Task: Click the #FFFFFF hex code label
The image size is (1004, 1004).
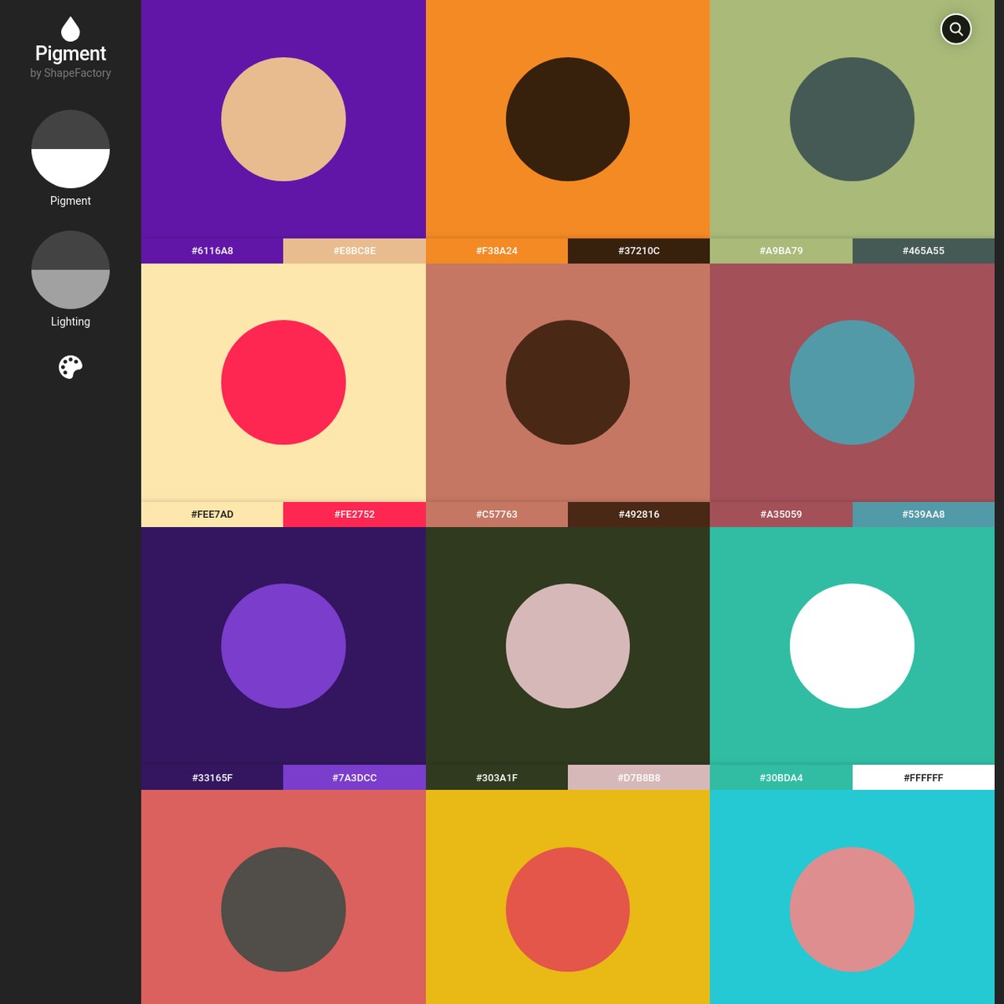Action: point(923,777)
